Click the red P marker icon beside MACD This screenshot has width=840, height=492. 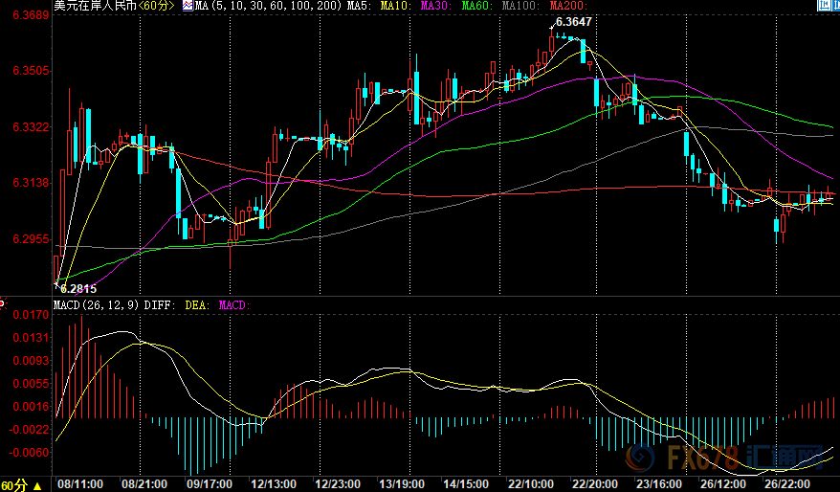3,305
